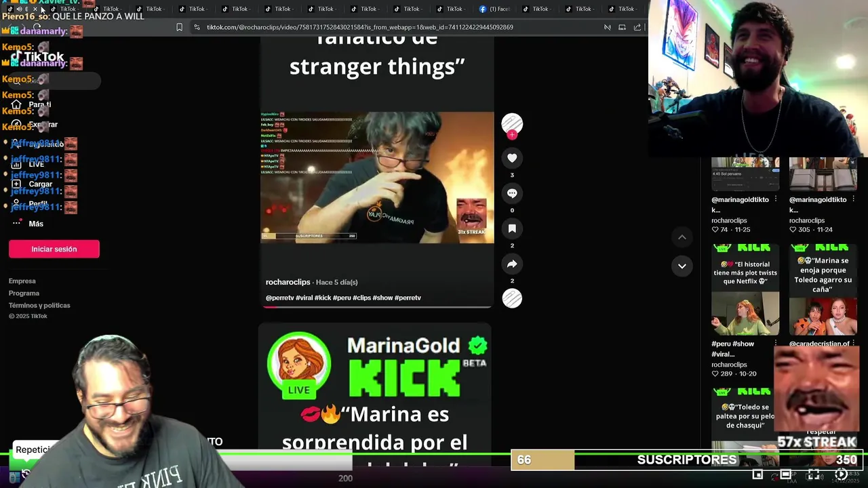Image resolution: width=868 pixels, height=488 pixels.
Task: Open options menu on #peru #show card
Action: pos(775,344)
